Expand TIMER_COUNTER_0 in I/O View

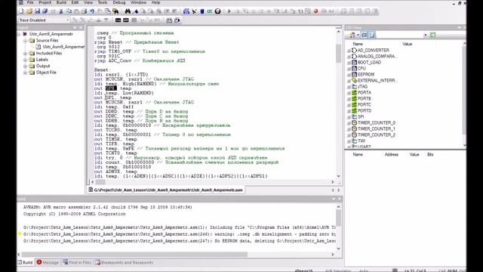pos(349,123)
